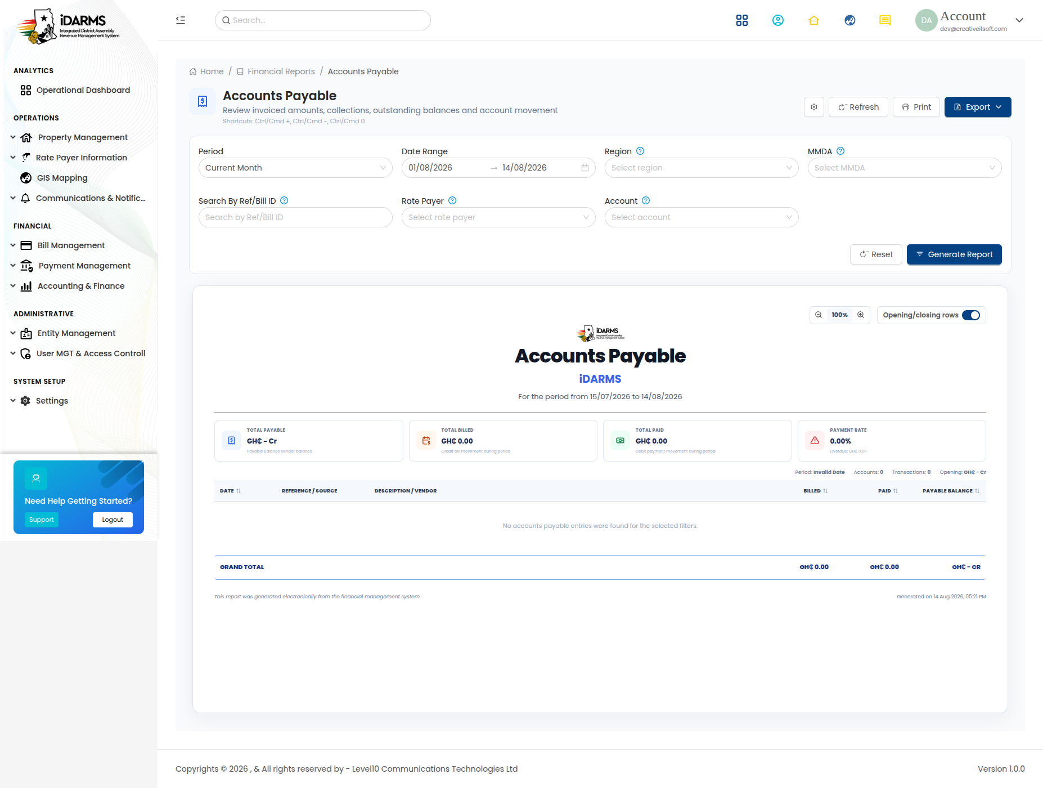Screen dimensions: 1043x788
Task: Click the Support button in the help card
Action: click(42, 520)
